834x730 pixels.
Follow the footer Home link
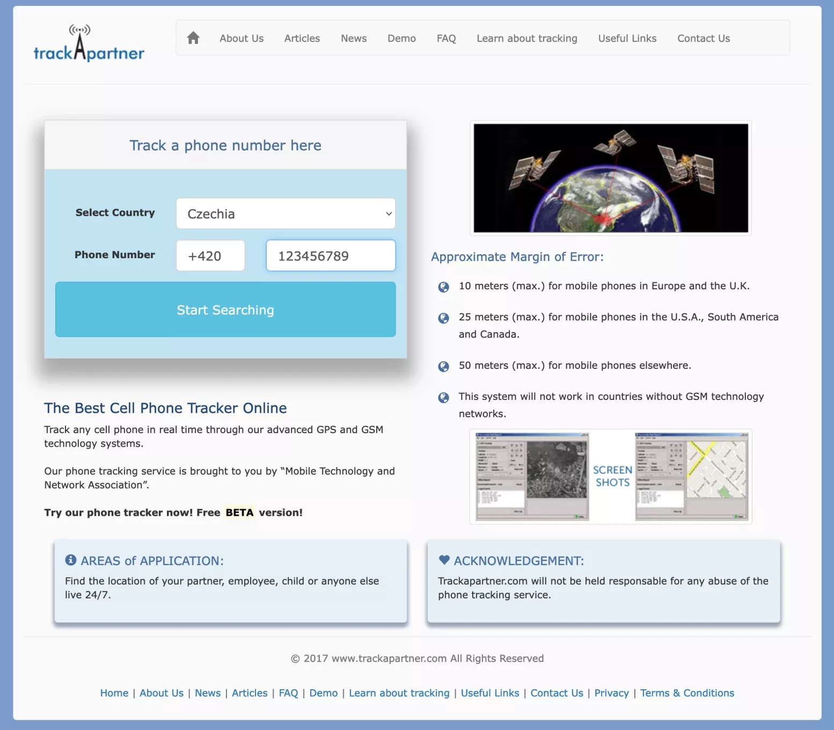pos(114,693)
